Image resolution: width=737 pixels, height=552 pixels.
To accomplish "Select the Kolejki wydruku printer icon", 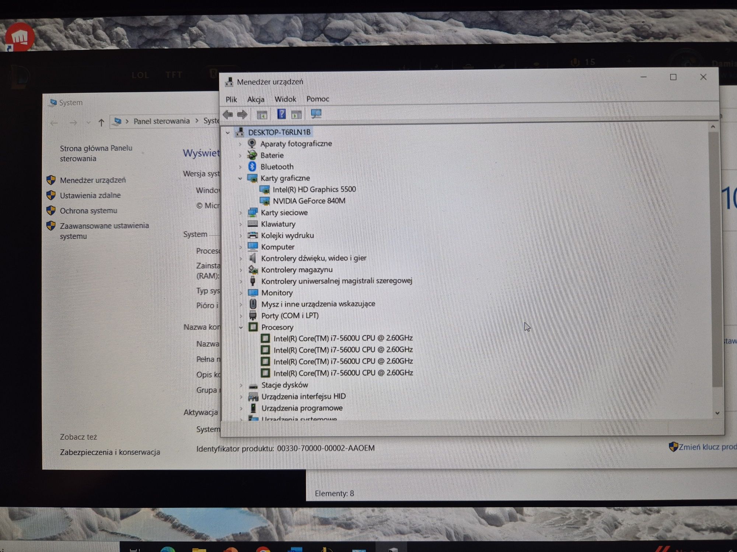I will click(253, 235).
